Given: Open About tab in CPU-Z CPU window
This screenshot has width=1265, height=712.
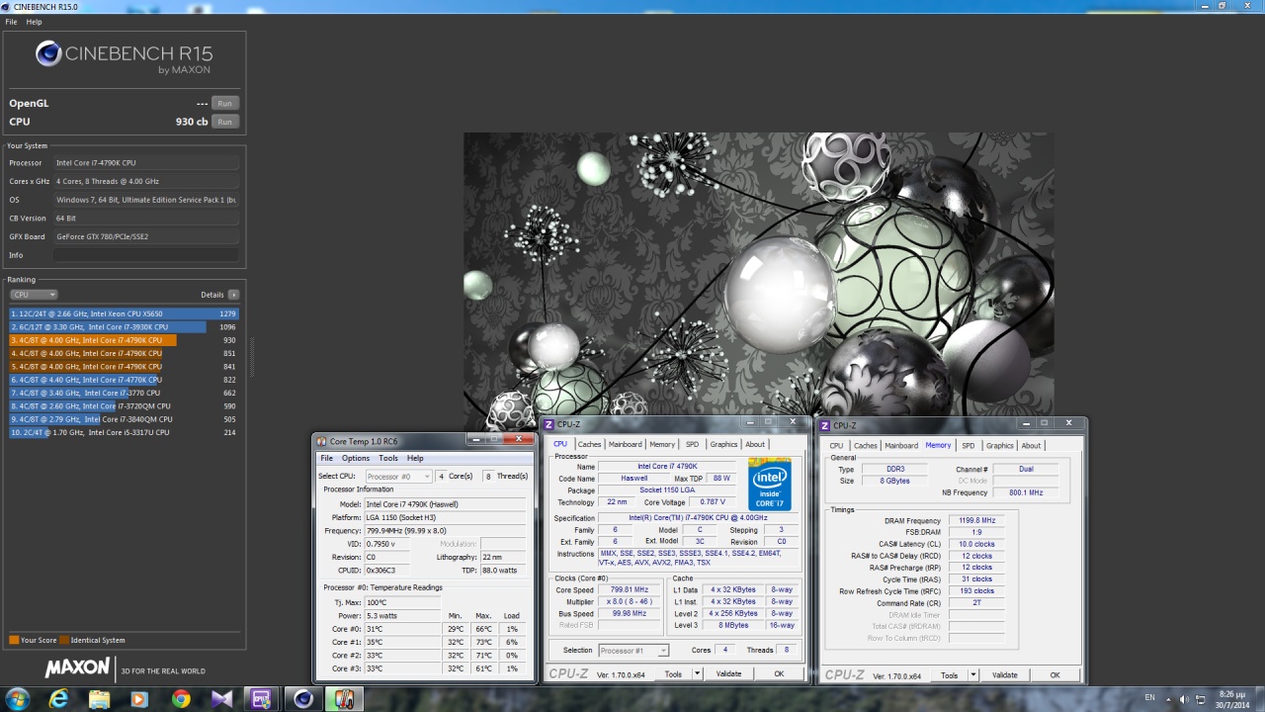Looking at the screenshot, I should [x=755, y=444].
